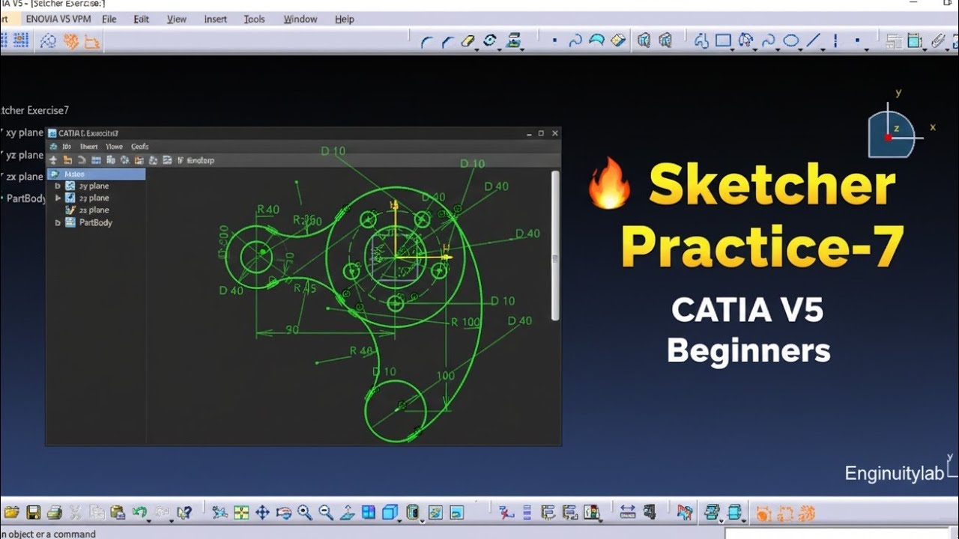Select PartBody in the inner window tree
The image size is (959, 539).
tap(96, 223)
